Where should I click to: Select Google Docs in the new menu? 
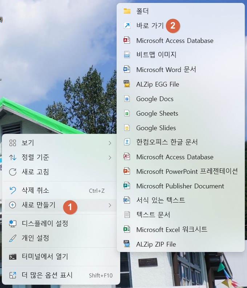click(x=181, y=99)
